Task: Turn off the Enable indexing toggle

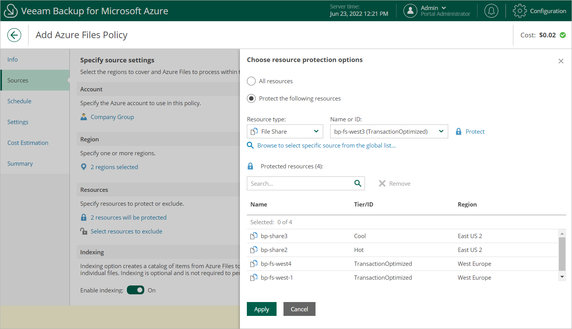Action: pyautogui.click(x=135, y=290)
